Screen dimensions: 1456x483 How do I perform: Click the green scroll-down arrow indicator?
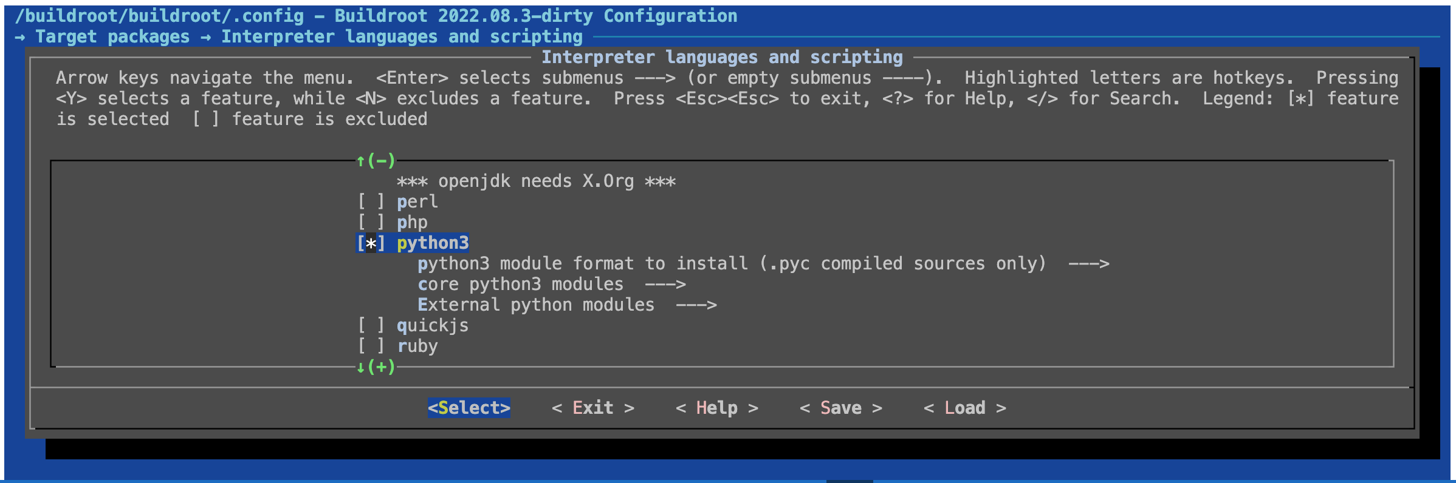pyautogui.click(x=360, y=367)
